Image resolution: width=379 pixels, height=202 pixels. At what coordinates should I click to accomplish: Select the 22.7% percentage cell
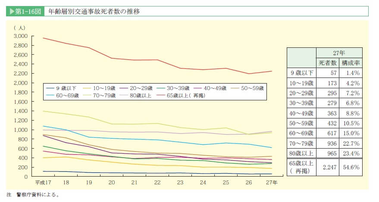pyautogui.click(x=351, y=143)
